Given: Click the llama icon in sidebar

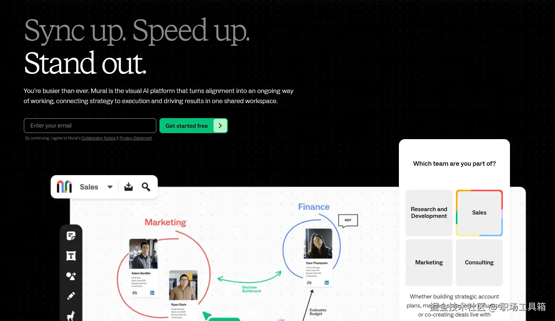Looking at the screenshot, I should tap(71, 316).
